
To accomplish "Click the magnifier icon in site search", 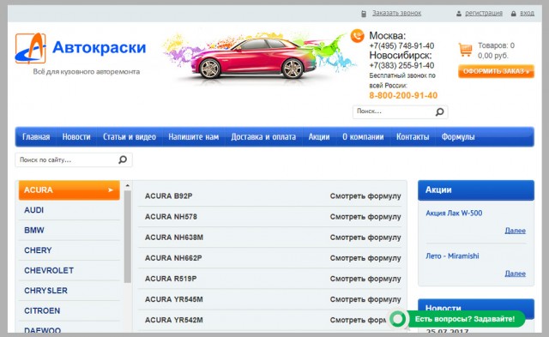I will [123, 159].
